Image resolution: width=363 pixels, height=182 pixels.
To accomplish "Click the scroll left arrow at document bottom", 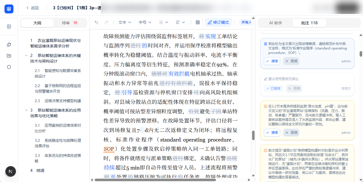I will pos(91,180).
